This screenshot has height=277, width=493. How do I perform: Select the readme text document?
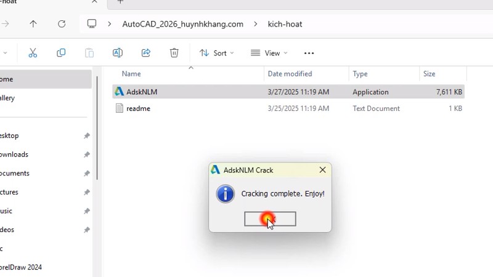[138, 108]
